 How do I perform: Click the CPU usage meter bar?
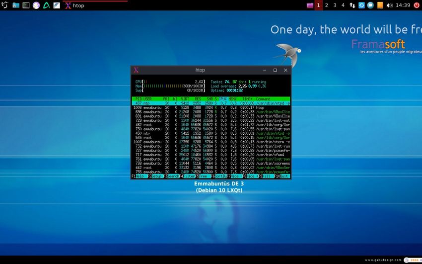point(170,82)
